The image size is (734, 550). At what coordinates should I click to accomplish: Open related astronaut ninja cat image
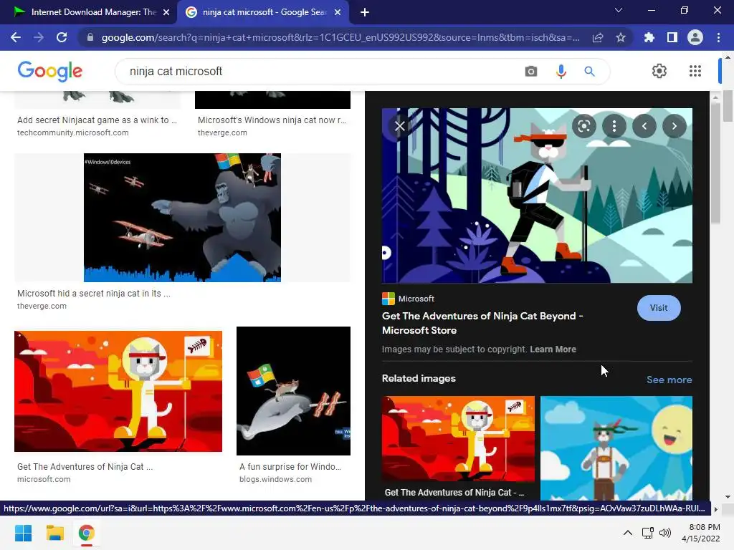[x=458, y=439]
